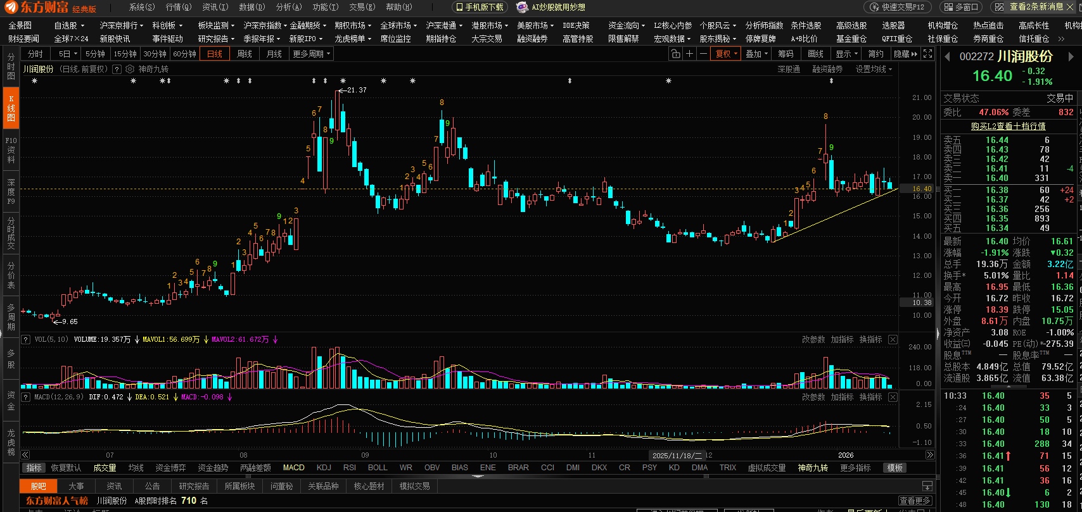Screen dimensions: 1082x512
Task: Open 深度F9 in left sidebar
Action: point(11,192)
